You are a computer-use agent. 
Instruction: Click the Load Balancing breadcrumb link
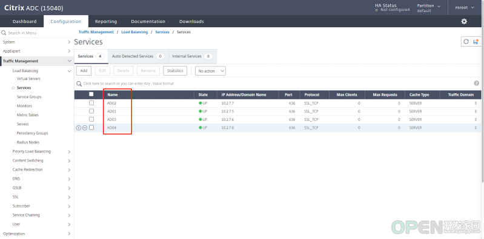tap(134, 32)
